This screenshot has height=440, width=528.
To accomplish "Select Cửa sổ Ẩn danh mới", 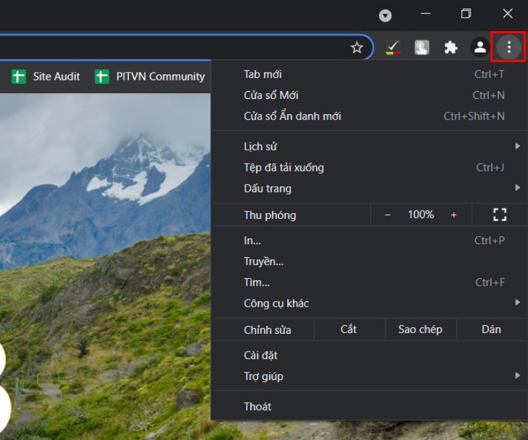I will pyautogui.click(x=292, y=116).
